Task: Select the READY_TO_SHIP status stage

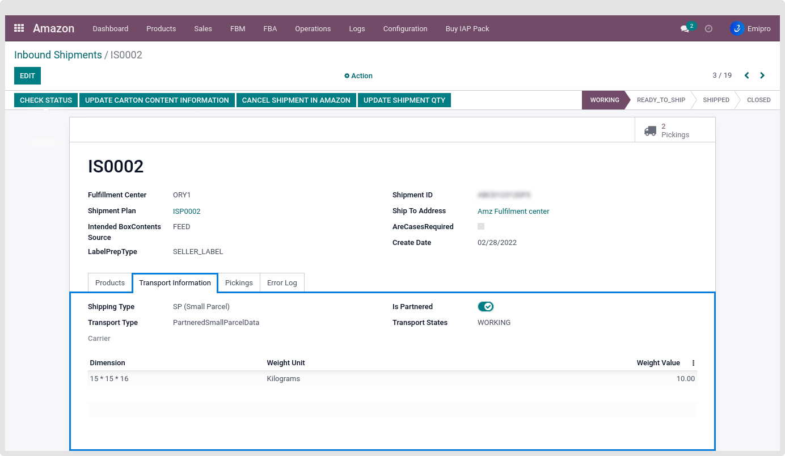Action: pos(661,100)
